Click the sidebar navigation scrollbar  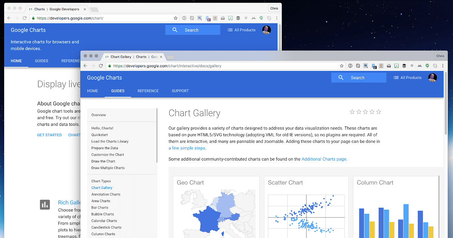point(157,135)
